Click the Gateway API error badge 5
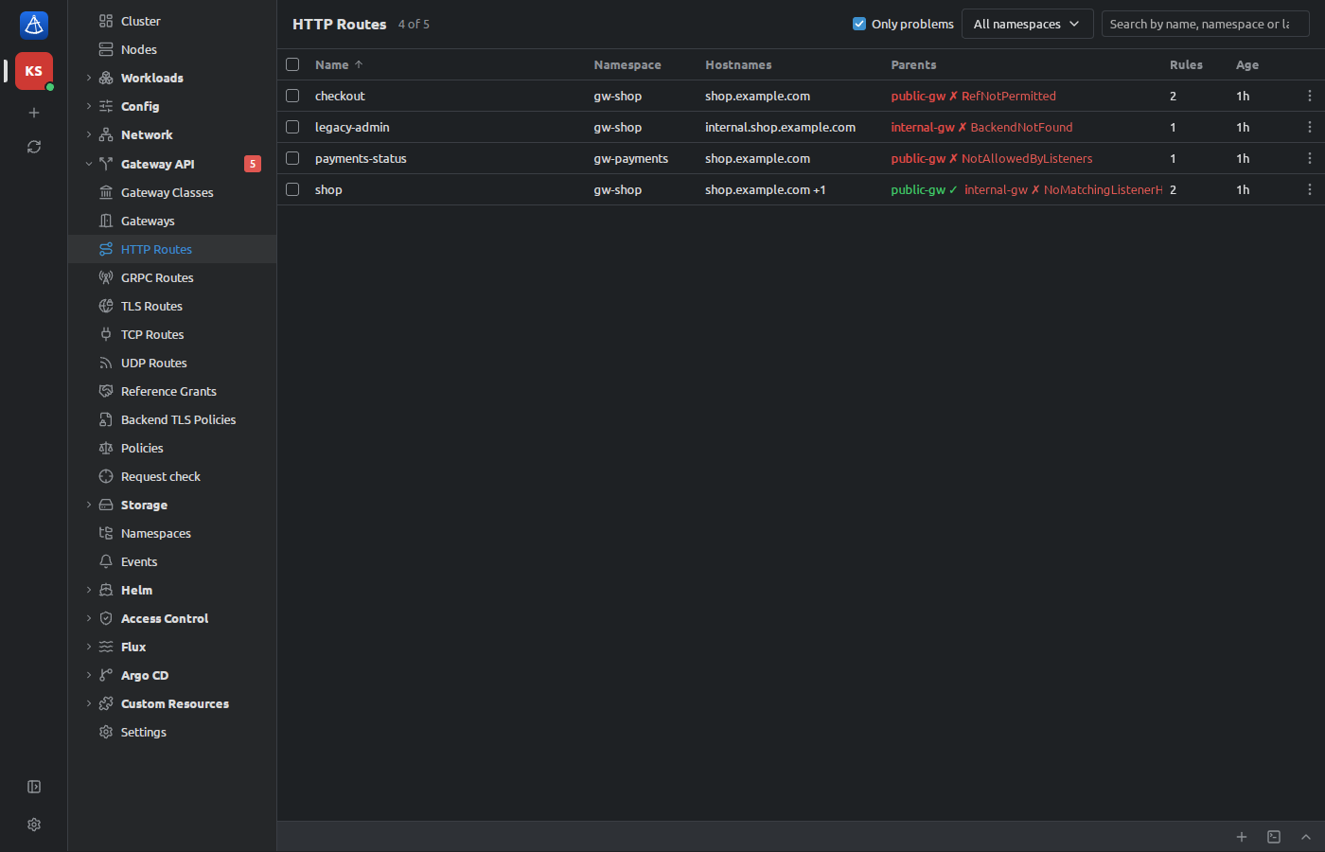The width and height of the screenshot is (1325, 852). point(253,164)
